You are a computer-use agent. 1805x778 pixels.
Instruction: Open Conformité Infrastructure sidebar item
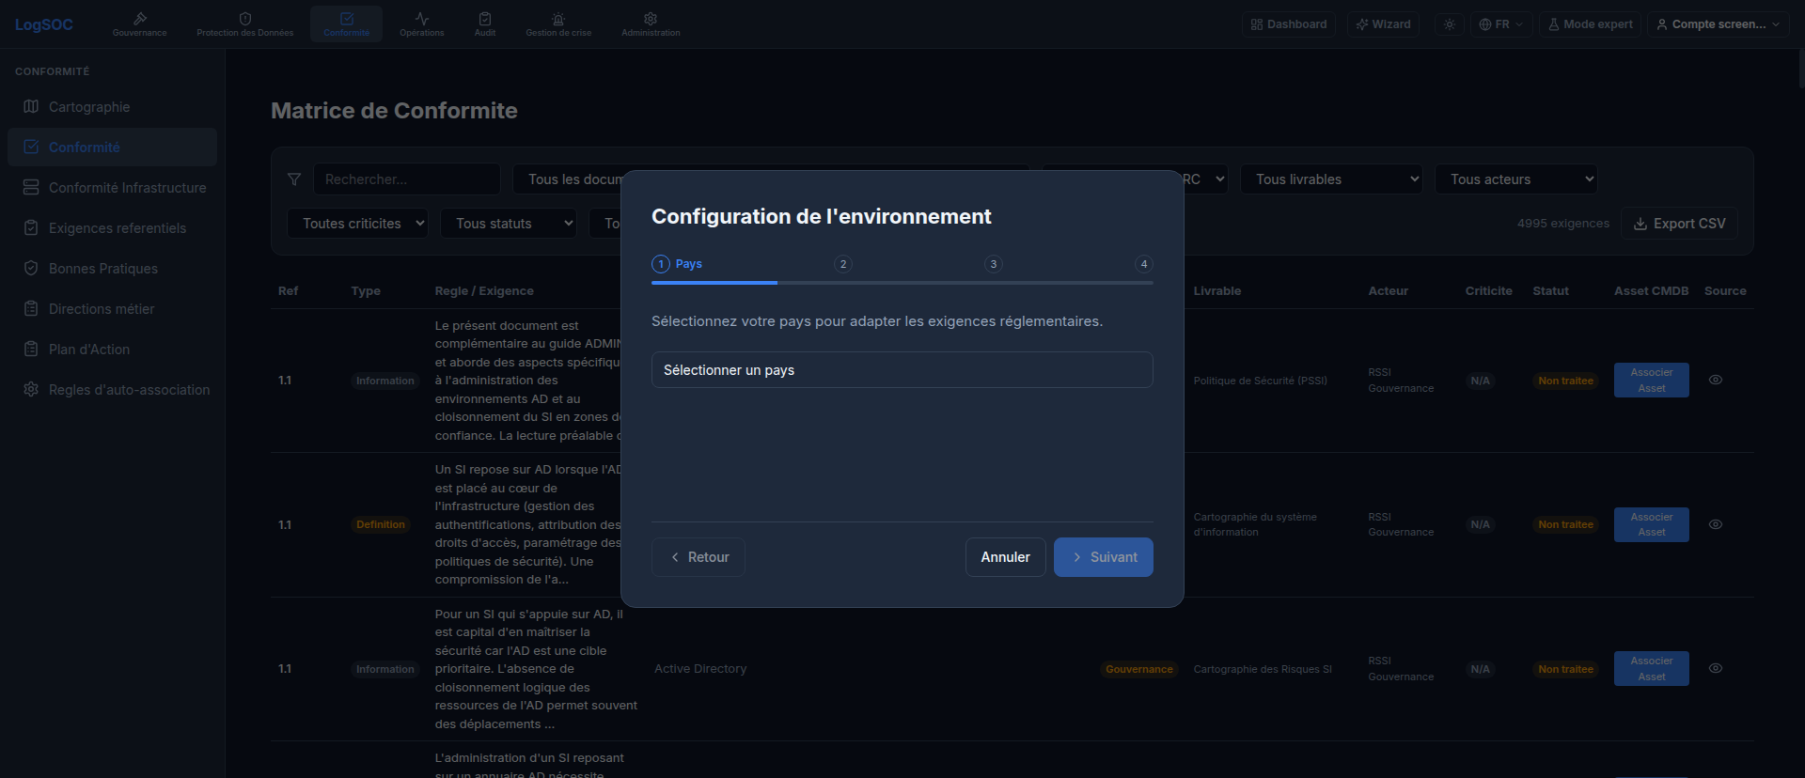click(112, 188)
